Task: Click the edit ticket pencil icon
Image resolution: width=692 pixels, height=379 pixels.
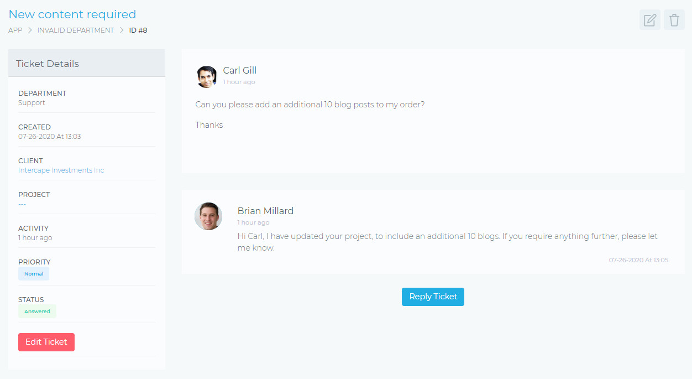Action: coord(650,20)
